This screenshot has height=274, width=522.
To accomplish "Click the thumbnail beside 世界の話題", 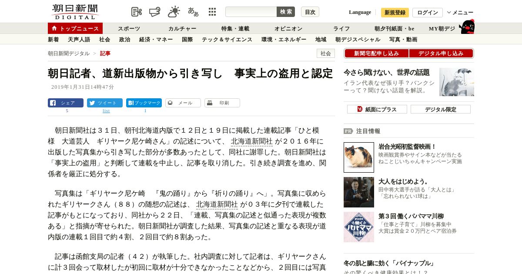I will (457, 82).
